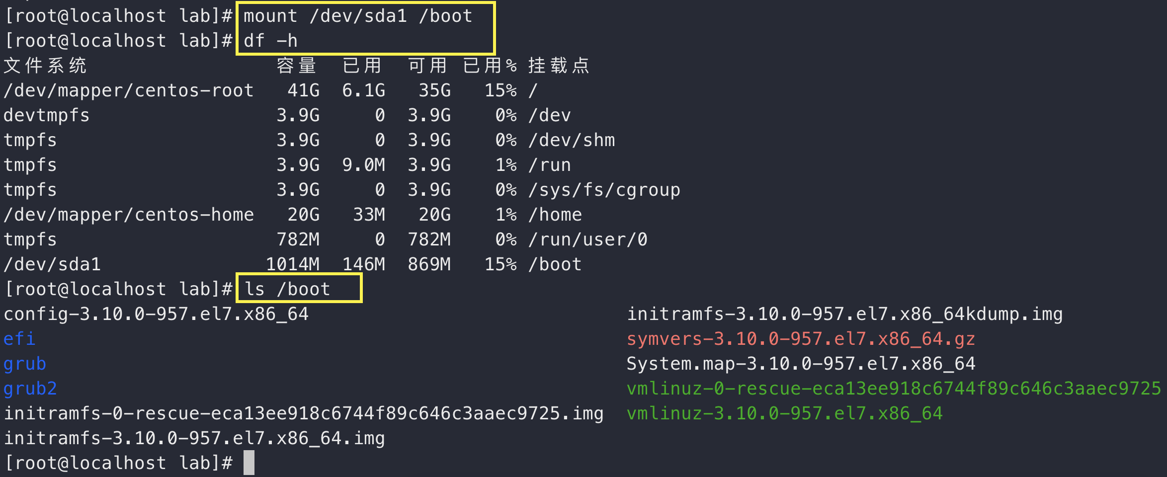
Task: Click the /dev/mapper/centos-home filesystem entry
Action: pyautogui.click(x=129, y=215)
